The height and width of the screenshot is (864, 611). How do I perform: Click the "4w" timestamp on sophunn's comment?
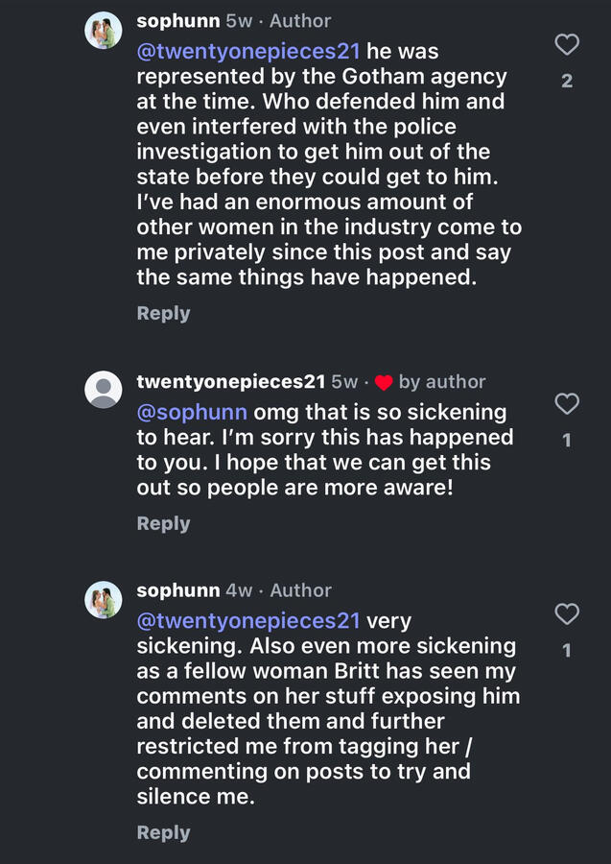coord(239,590)
